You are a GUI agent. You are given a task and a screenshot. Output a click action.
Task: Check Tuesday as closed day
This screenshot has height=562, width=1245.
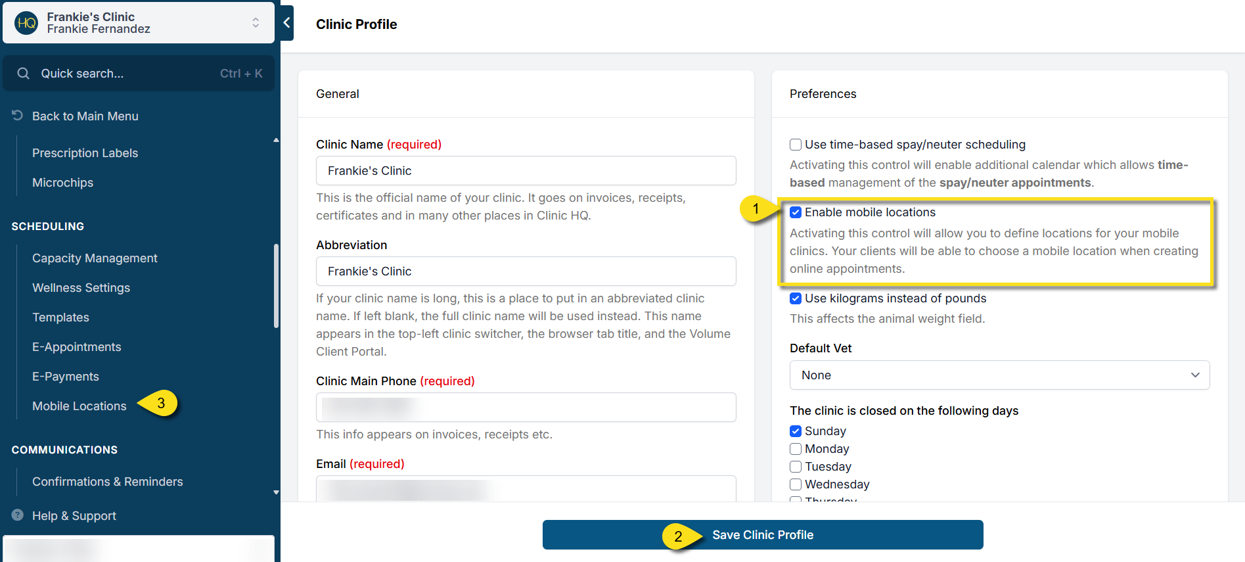[796, 467]
